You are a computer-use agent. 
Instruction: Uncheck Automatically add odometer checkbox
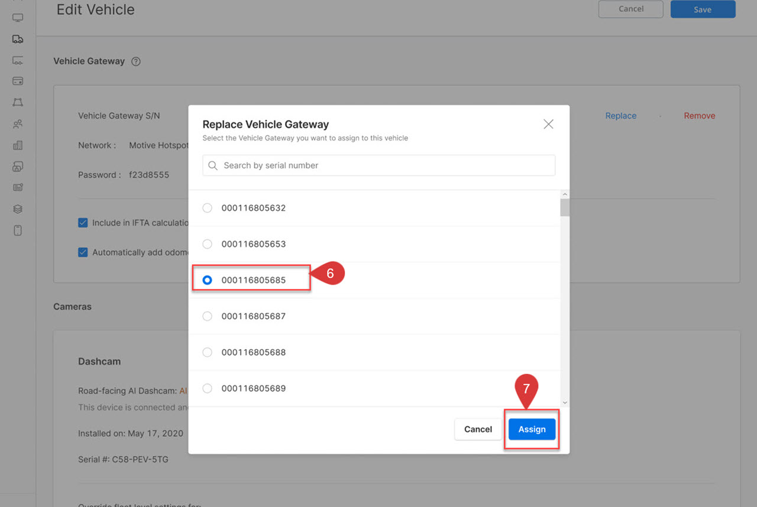click(x=83, y=252)
